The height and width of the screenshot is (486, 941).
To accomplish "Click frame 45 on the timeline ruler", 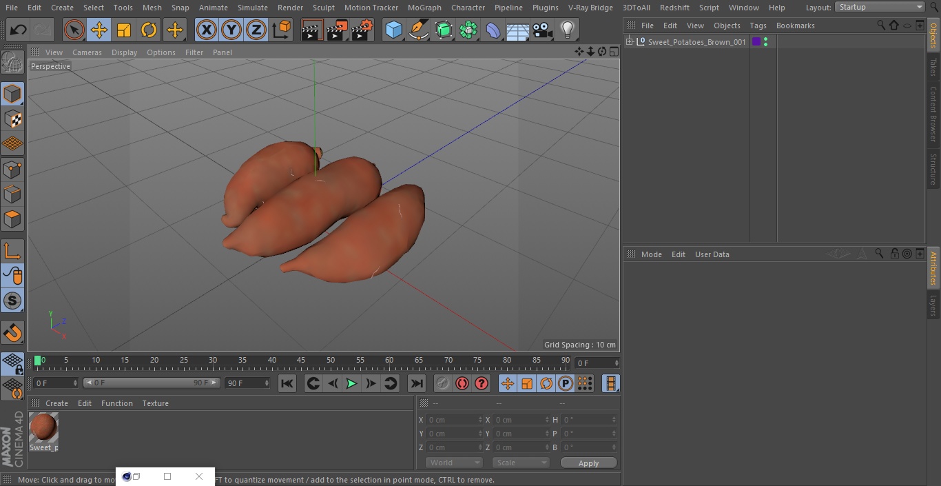I will point(301,360).
